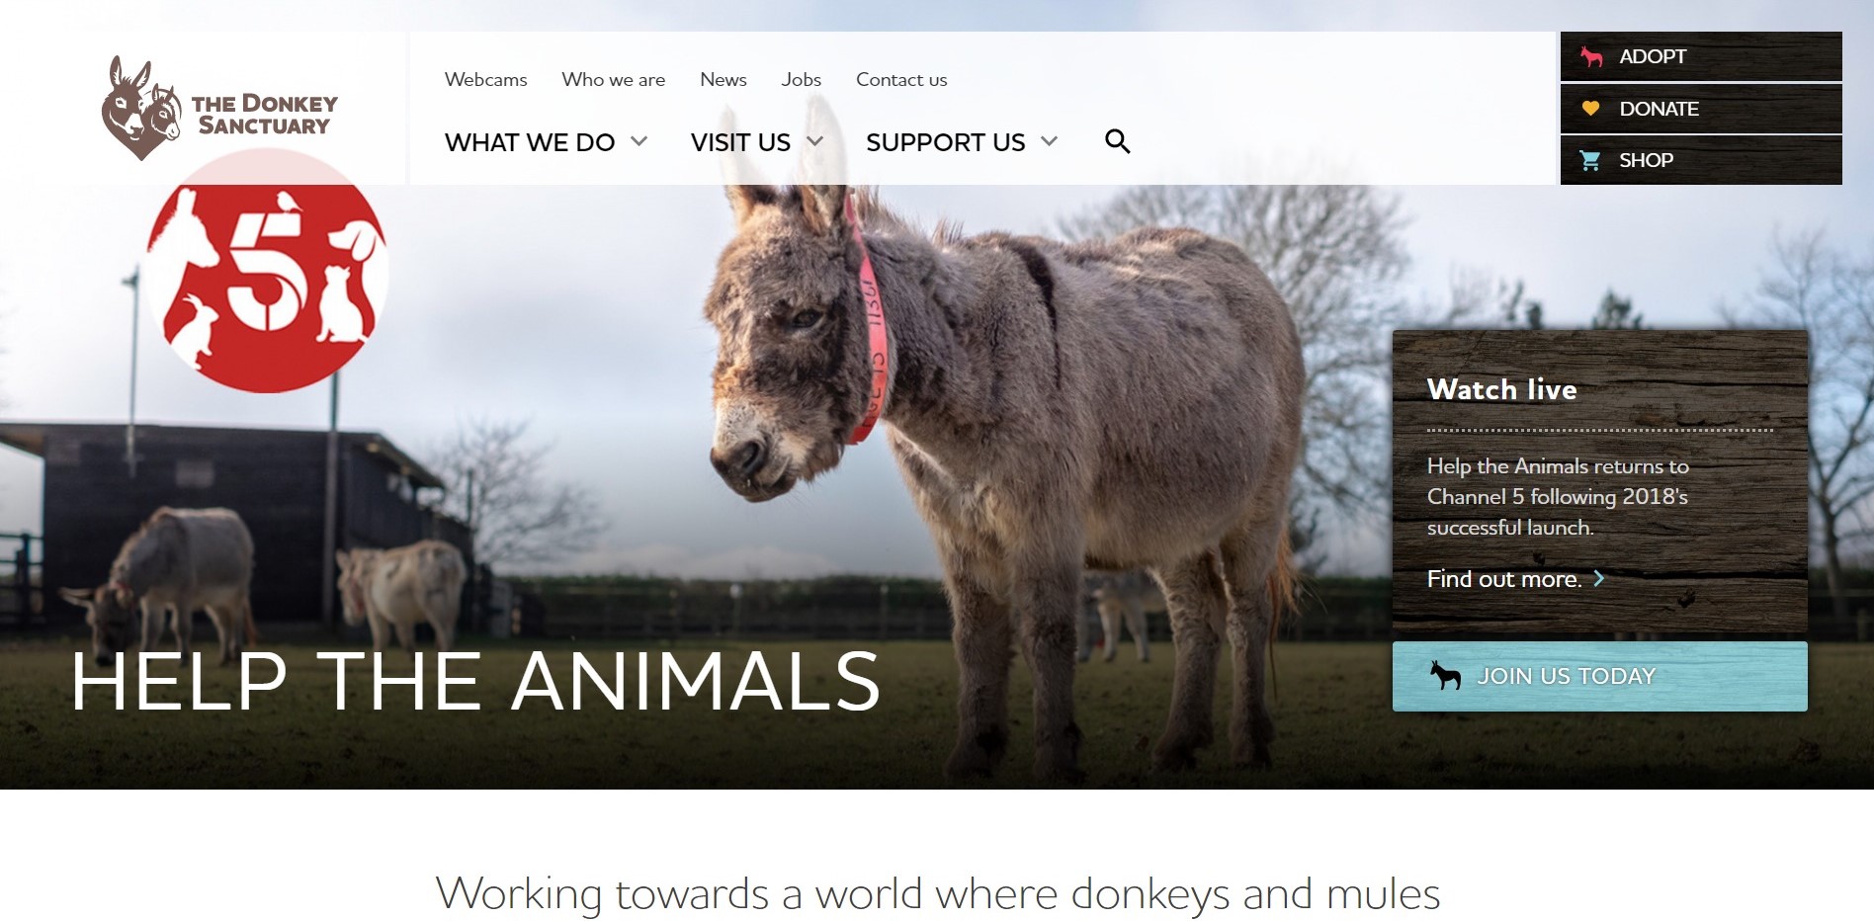Click the Help The Animals headline
The image size is (1874, 921).
pyautogui.click(x=475, y=681)
